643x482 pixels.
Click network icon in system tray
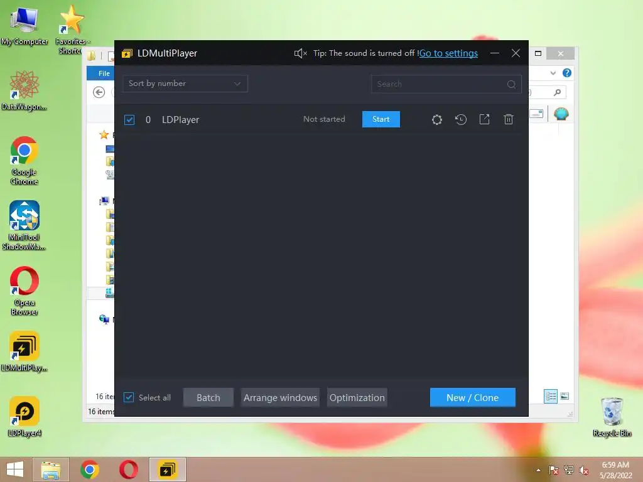click(x=569, y=470)
